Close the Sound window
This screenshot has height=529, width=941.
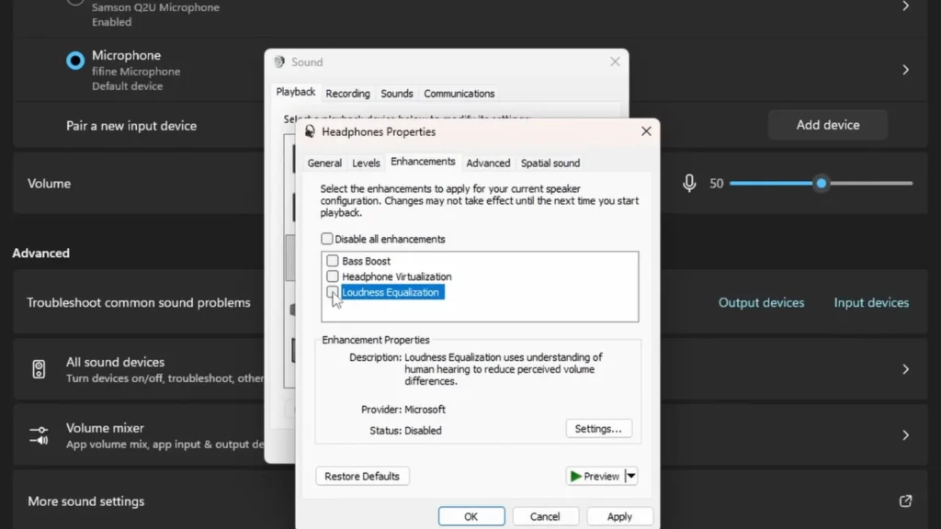615,62
